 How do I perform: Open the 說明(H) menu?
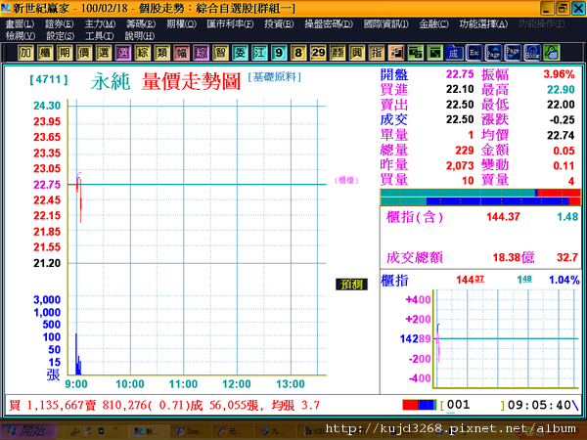tap(139, 36)
